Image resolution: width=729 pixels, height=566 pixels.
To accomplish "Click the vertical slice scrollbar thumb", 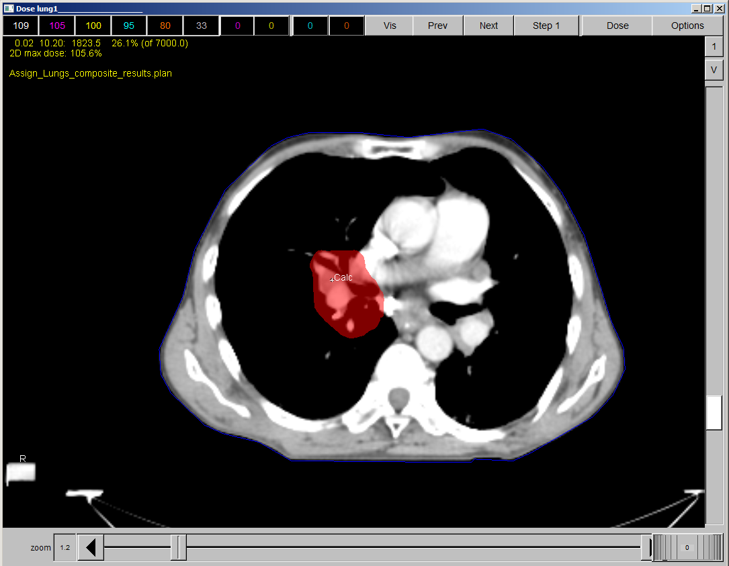I will 714,412.
